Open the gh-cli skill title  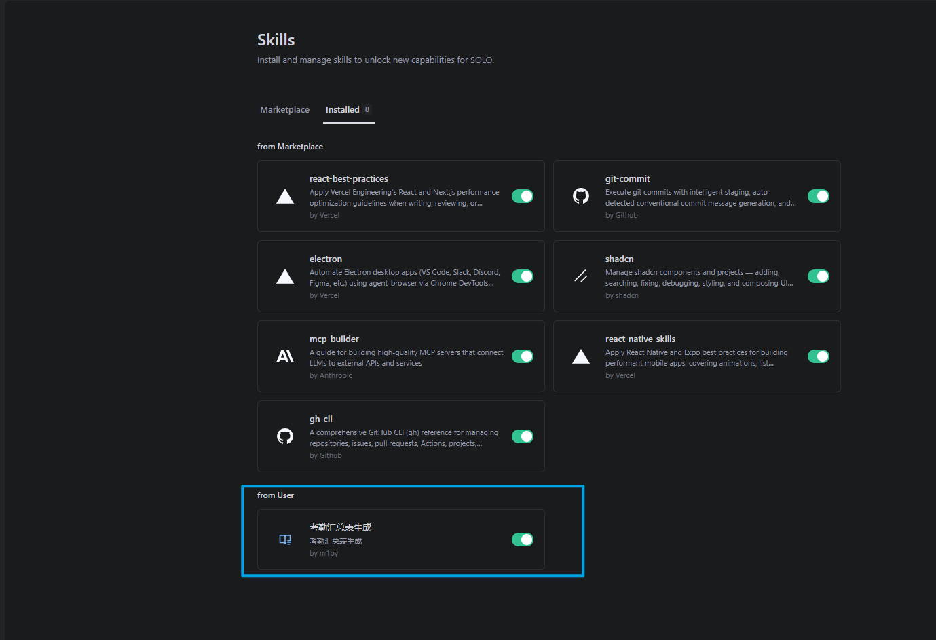tap(321, 419)
